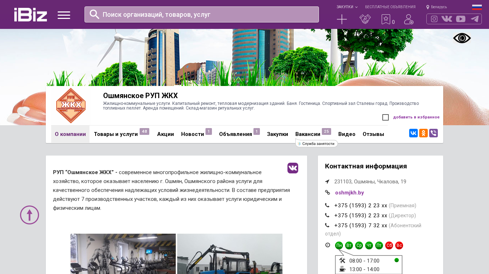Click the Ошмянское РУП ЖКХ company logo
Screen dimensions: 489x274
point(71,106)
